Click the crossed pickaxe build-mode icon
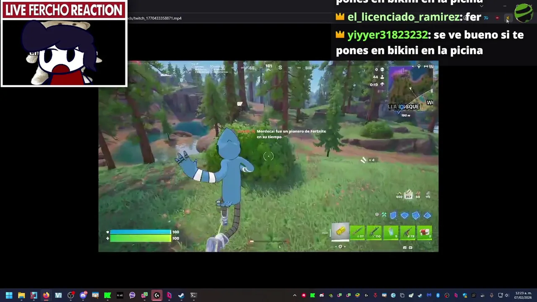 [384, 215]
